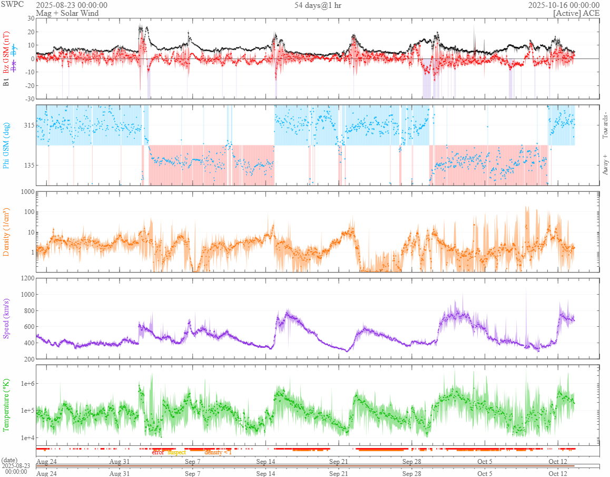Click the Towards - sector label
Screen dimensions: 610x477
pos(605,125)
